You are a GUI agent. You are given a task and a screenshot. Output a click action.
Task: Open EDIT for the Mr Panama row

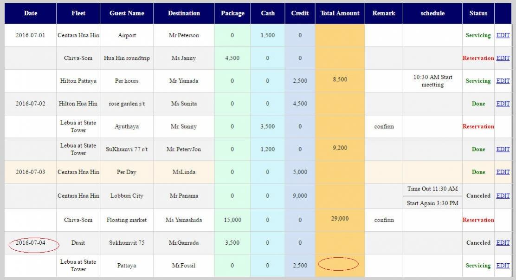503,195
